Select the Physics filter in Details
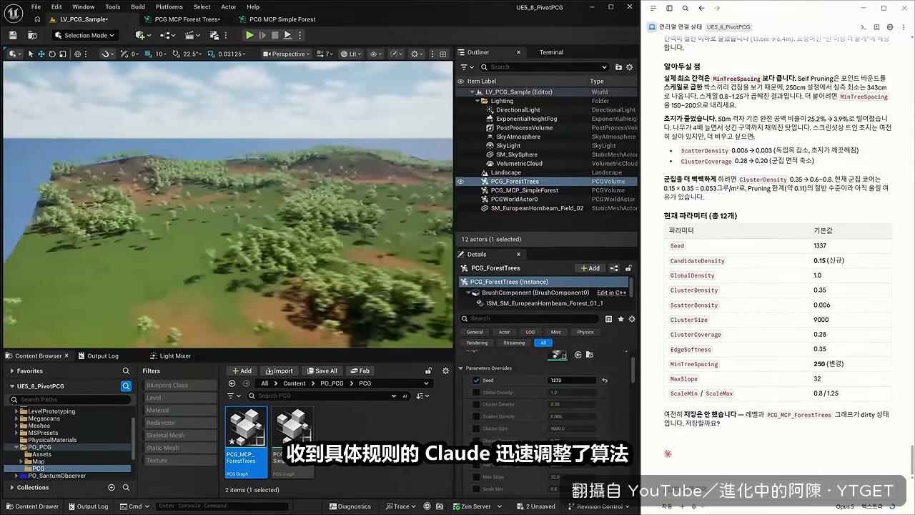 pos(585,332)
